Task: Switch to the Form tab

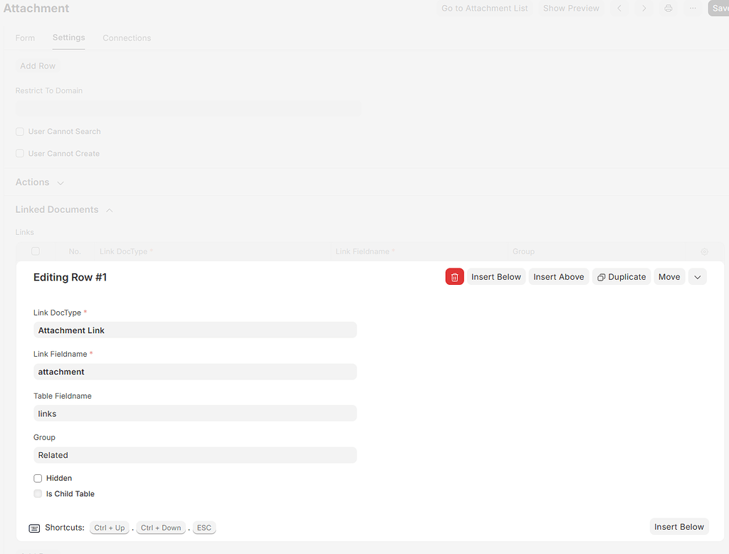Action: (25, 38)
